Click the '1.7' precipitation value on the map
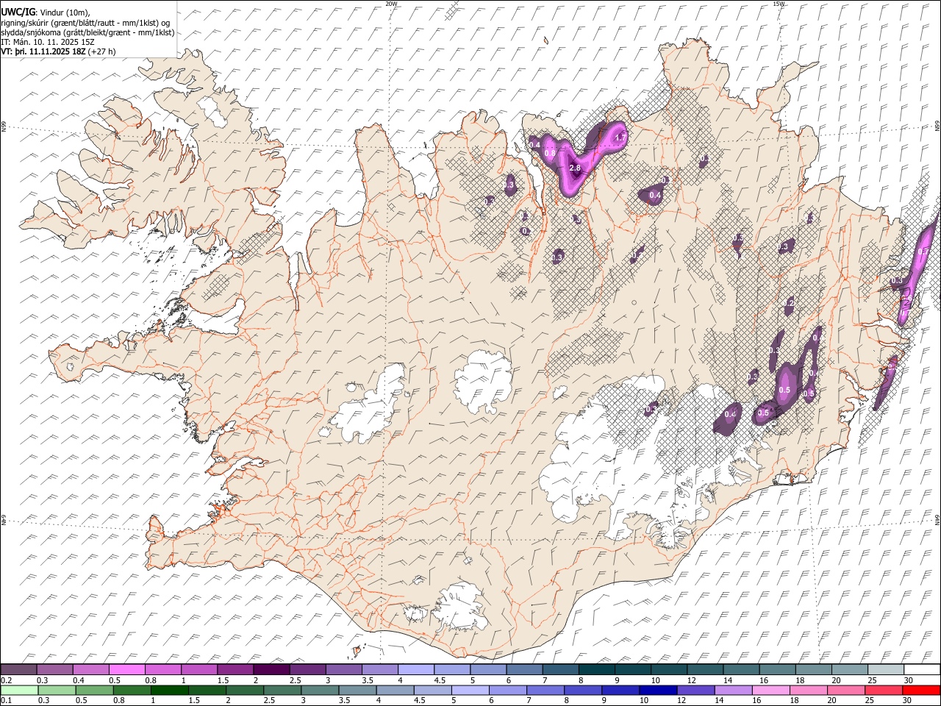The width and height of the screenshot is (941, 706). pos(620,138)
